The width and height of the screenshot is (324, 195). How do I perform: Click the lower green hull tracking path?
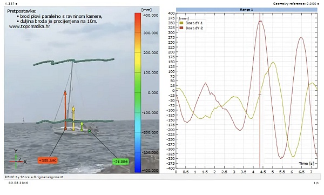tap(75, 122)
